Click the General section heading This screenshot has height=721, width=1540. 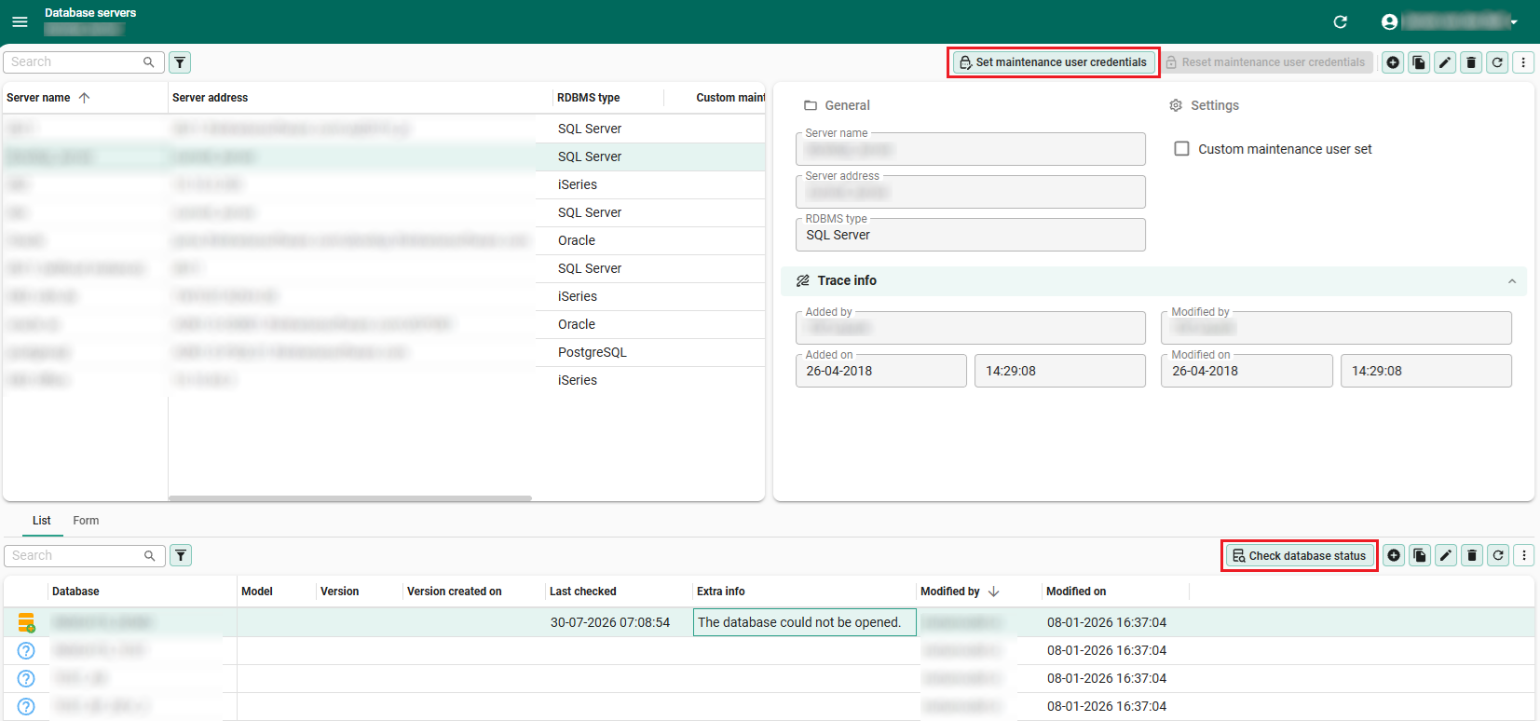[x=847, y=105]
